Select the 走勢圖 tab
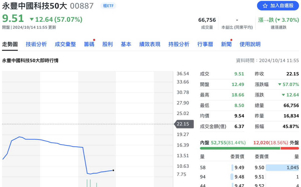Screen dimensions: 301x187 [10, 44]
